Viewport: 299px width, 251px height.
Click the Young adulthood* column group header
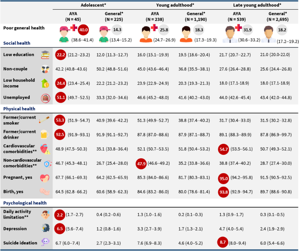tap(175, 5)
